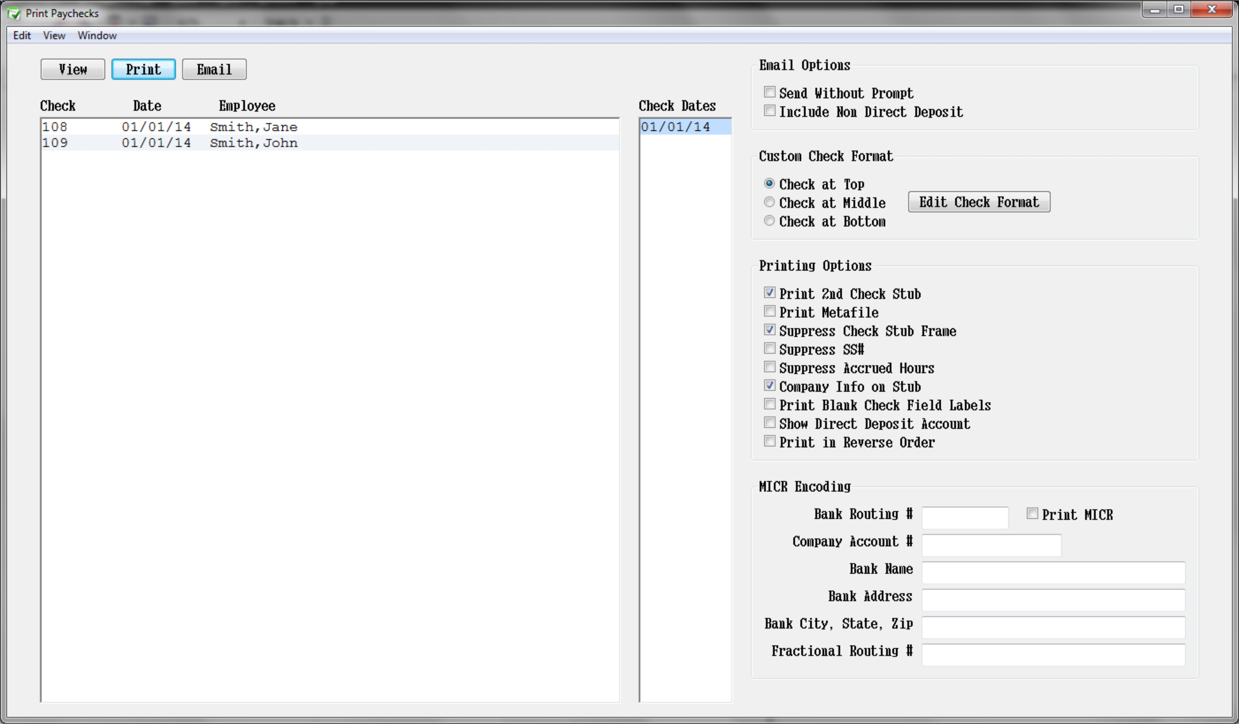Uncheck Print 2nd Check Stub
This screenshot has height=724, width=1239.
(769, 293)
